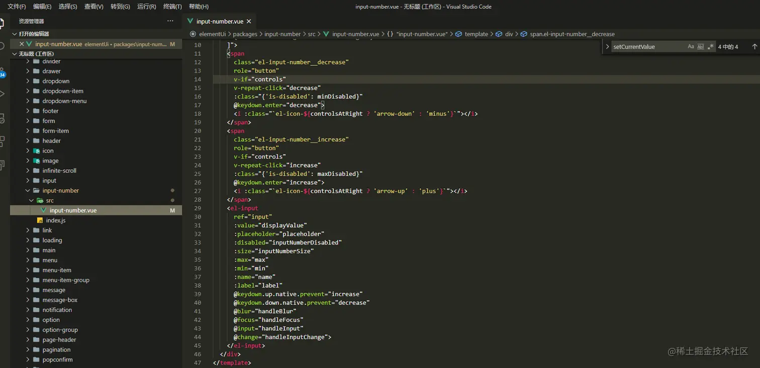Click the header folder icon
760x368 pixels.
pos(36,141)
